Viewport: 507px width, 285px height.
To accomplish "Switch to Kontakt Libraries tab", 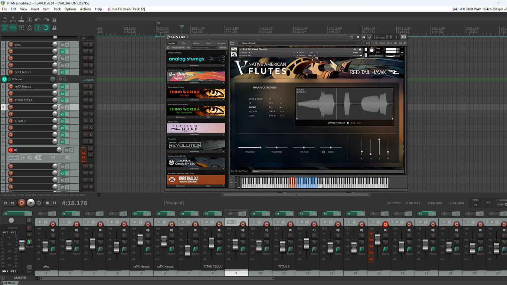I will tap(172, 43).
